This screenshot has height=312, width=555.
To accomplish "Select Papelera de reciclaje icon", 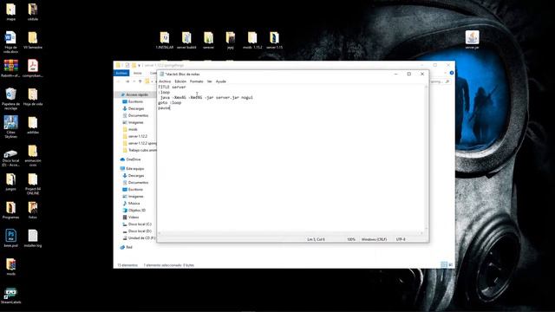I will tap(10, 99).
